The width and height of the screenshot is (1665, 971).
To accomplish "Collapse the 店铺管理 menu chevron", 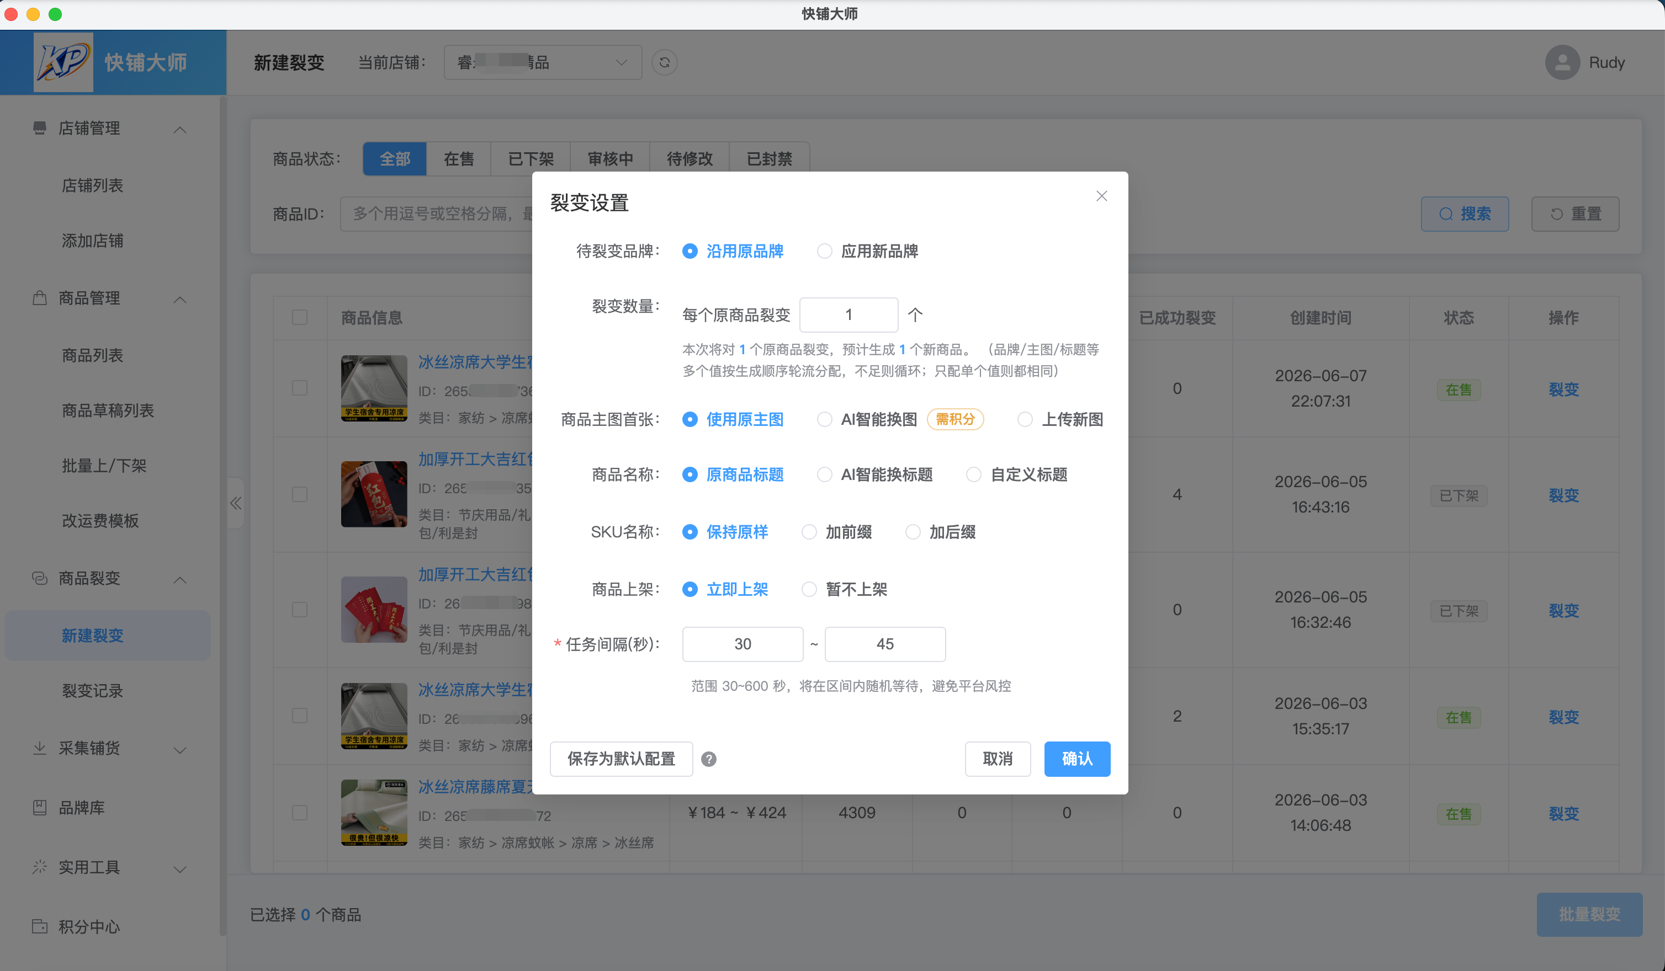I will [180, 130].
